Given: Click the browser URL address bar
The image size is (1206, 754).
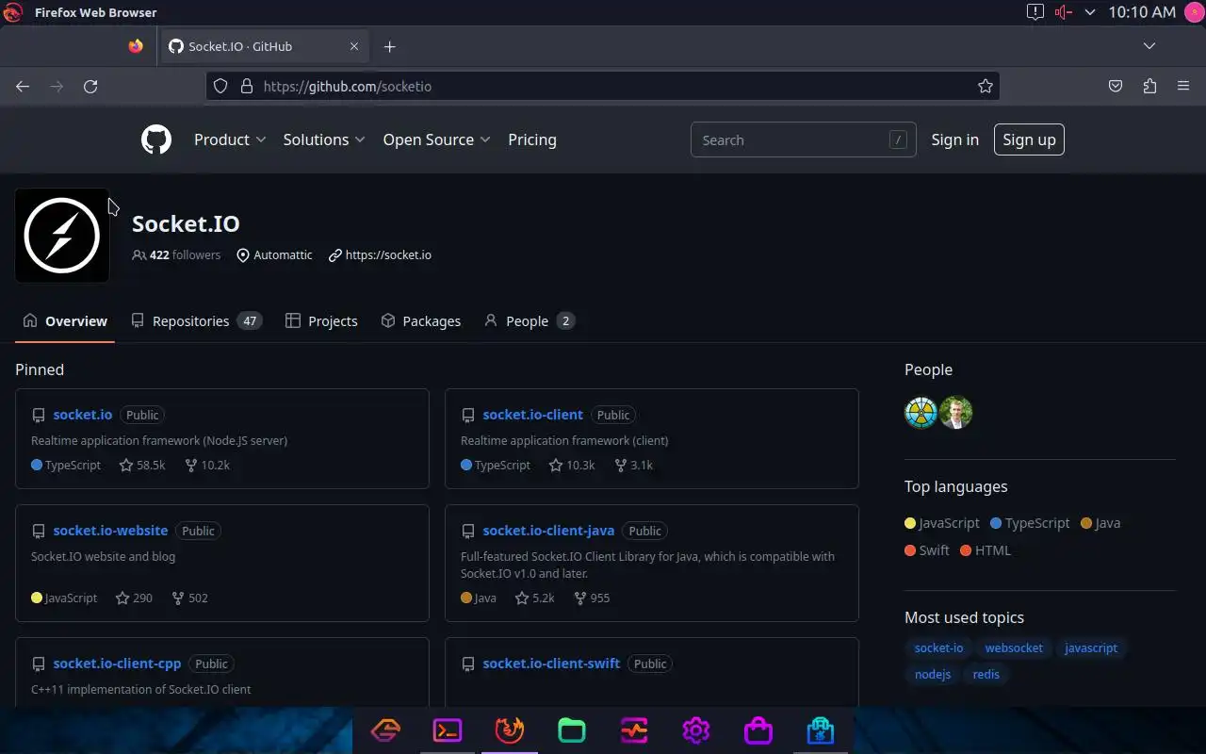Looking at the screenshot, I should pos(603,86).
